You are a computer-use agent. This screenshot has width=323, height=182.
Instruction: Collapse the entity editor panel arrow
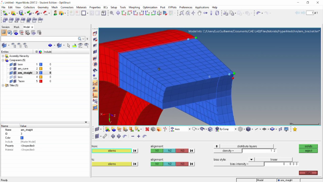[86, 122]
